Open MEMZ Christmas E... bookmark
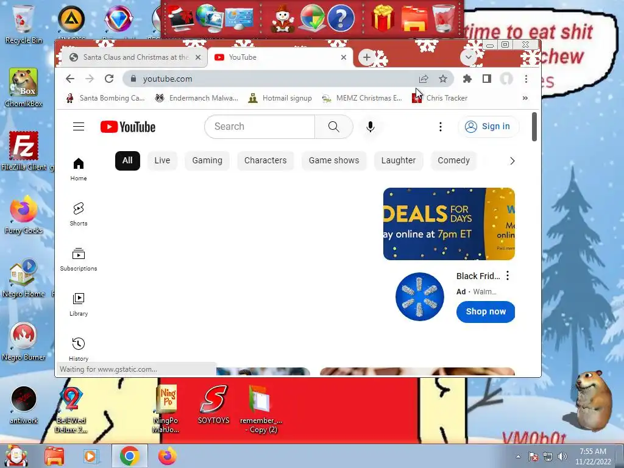This screenshot has height=468, width=624. click(x=362, y=98)
